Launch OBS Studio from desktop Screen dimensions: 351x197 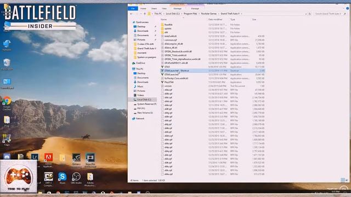pyautogui.click(x=76, y=178)
